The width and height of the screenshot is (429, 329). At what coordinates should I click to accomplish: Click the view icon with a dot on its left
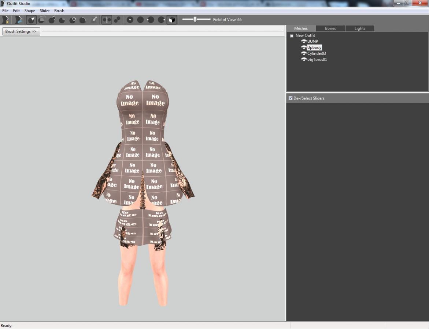click(x=151, y=20)
